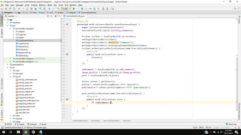Click the Replace toolbar icon

pos(44,9)
